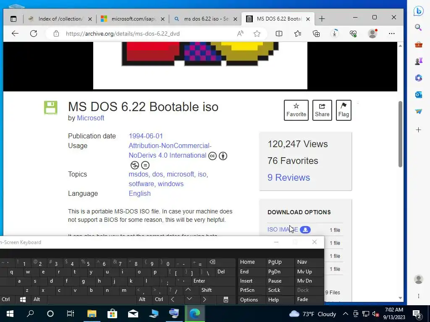
Task: Open Microsoft Store from taskbar
Action: point(112,314)
